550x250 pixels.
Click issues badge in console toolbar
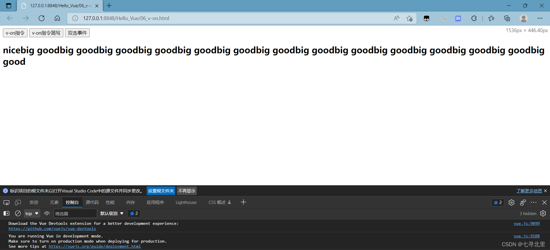click(x=134, y=213)
